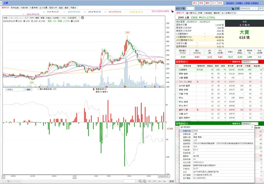Open the 法人目標(271元) tab
The width and height of the screenshot is (264, 184).
pos(229,13)
